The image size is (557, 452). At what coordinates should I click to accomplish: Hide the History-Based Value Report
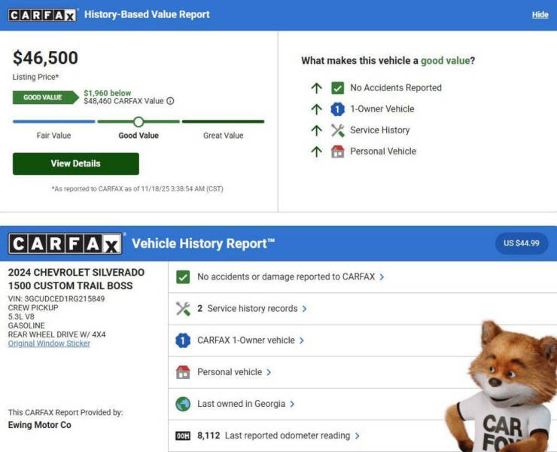click(x=540, y=15)
